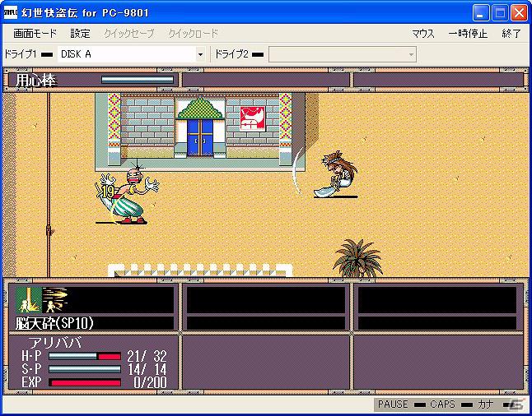
Task: Click Ali Baba's S-P gauge bar
Action: pos(85,369)
